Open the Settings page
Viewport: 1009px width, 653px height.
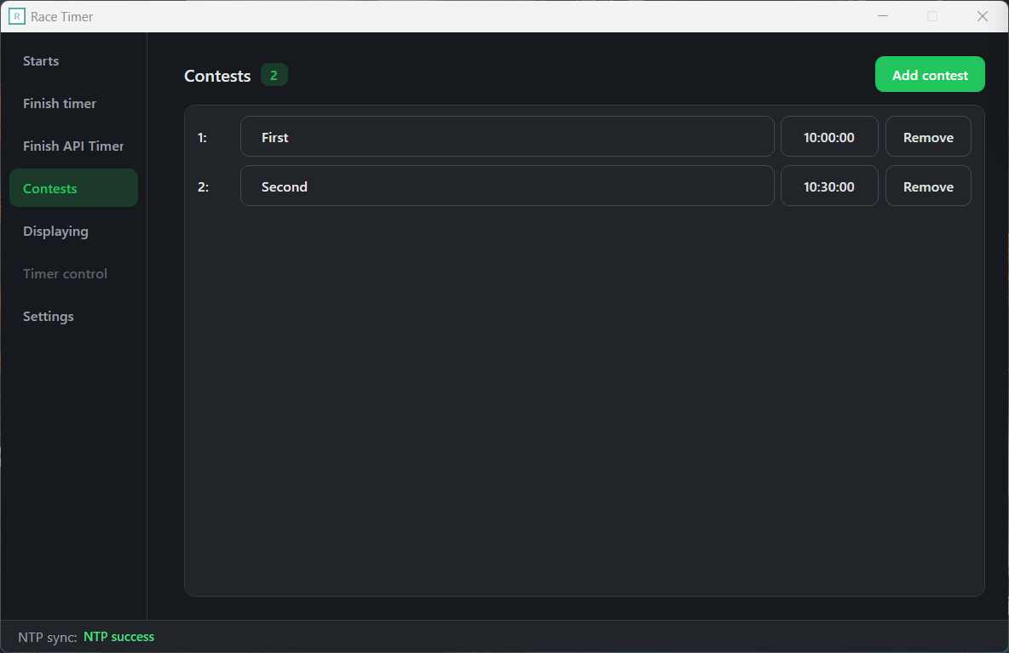[x=73, y=316]
